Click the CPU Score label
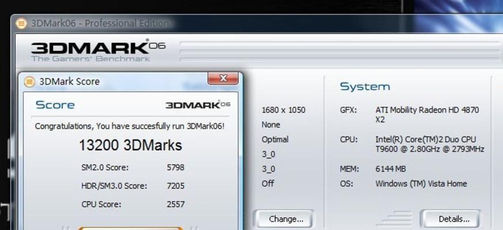The width and height of the screenshot is (503, 230). pyautogui.click(x=101, y=204)
